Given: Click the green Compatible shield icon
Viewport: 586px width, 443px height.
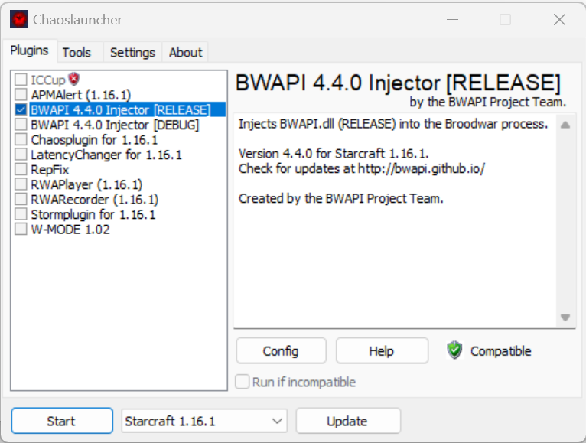Looking at the screenshot, I should point(454,350).
